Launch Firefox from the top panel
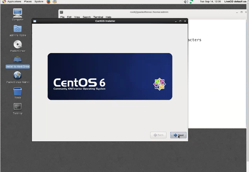 tap(49, 2)
